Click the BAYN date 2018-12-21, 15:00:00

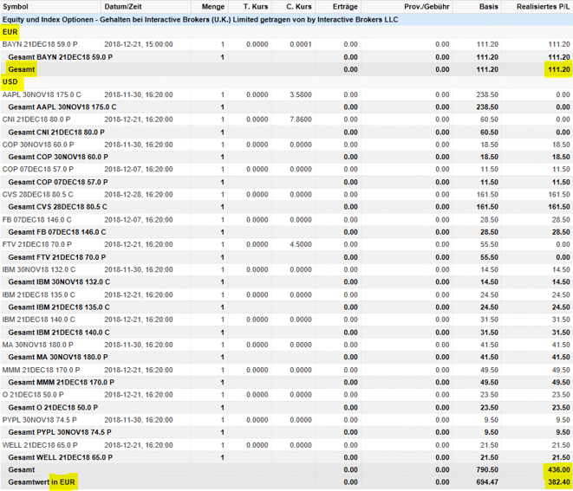[x=139, y=44]
